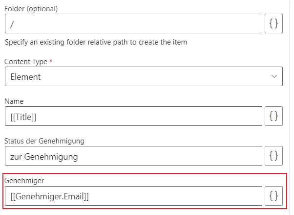Open expression picker for Status der Genehmigung
This screenshot has height=215, width=294.
coord(273,156)
